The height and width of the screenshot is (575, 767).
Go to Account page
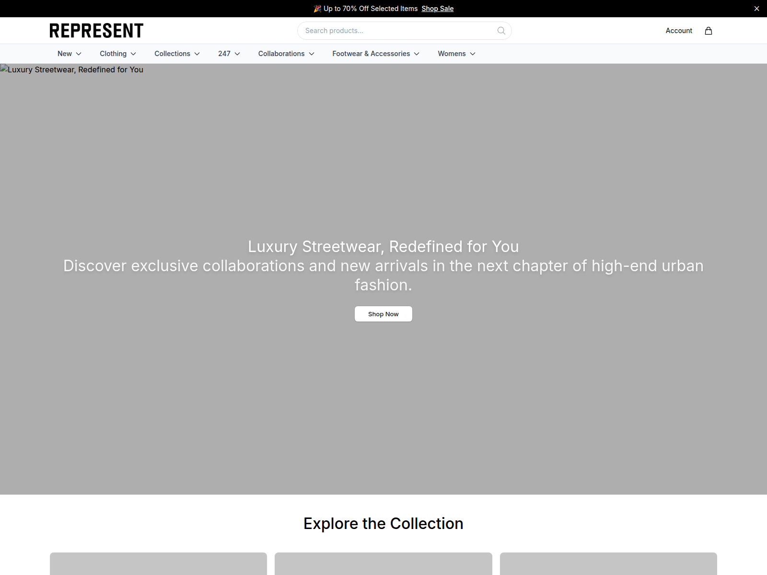(679, 31)
